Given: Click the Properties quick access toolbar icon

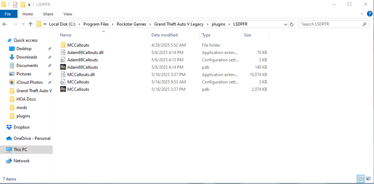Looking at the screenshot, I should (15, 4).
